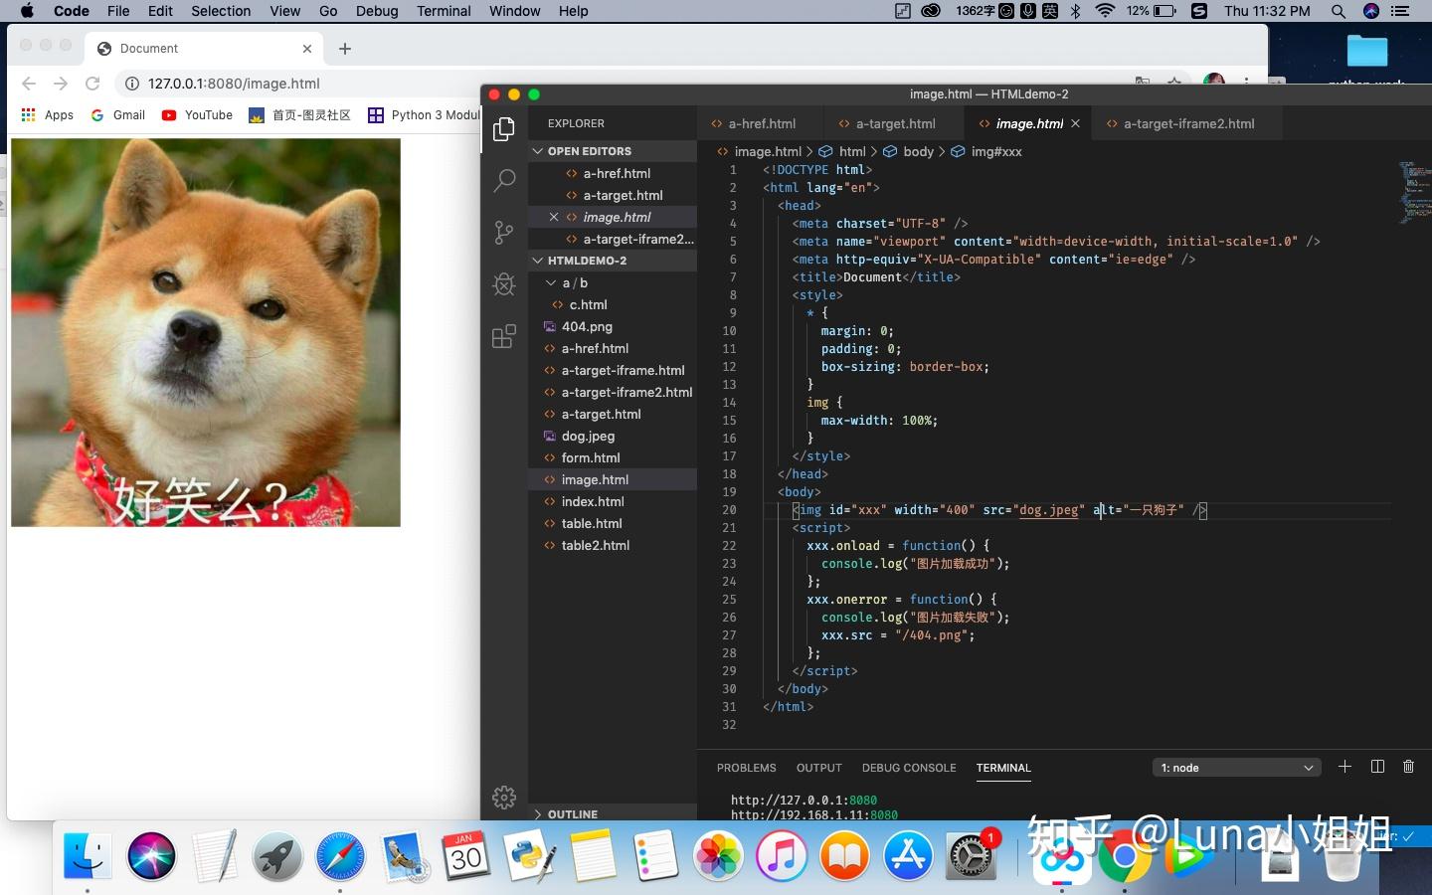This screenshot has width=1432, height=895.
Task: Open a new Chrome tab
Action: (344, 49)
